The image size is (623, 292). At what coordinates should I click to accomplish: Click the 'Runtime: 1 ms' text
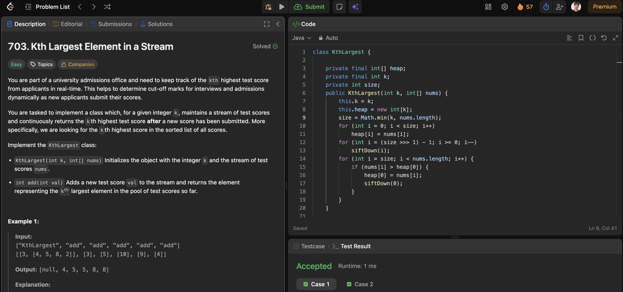[357, 266]
